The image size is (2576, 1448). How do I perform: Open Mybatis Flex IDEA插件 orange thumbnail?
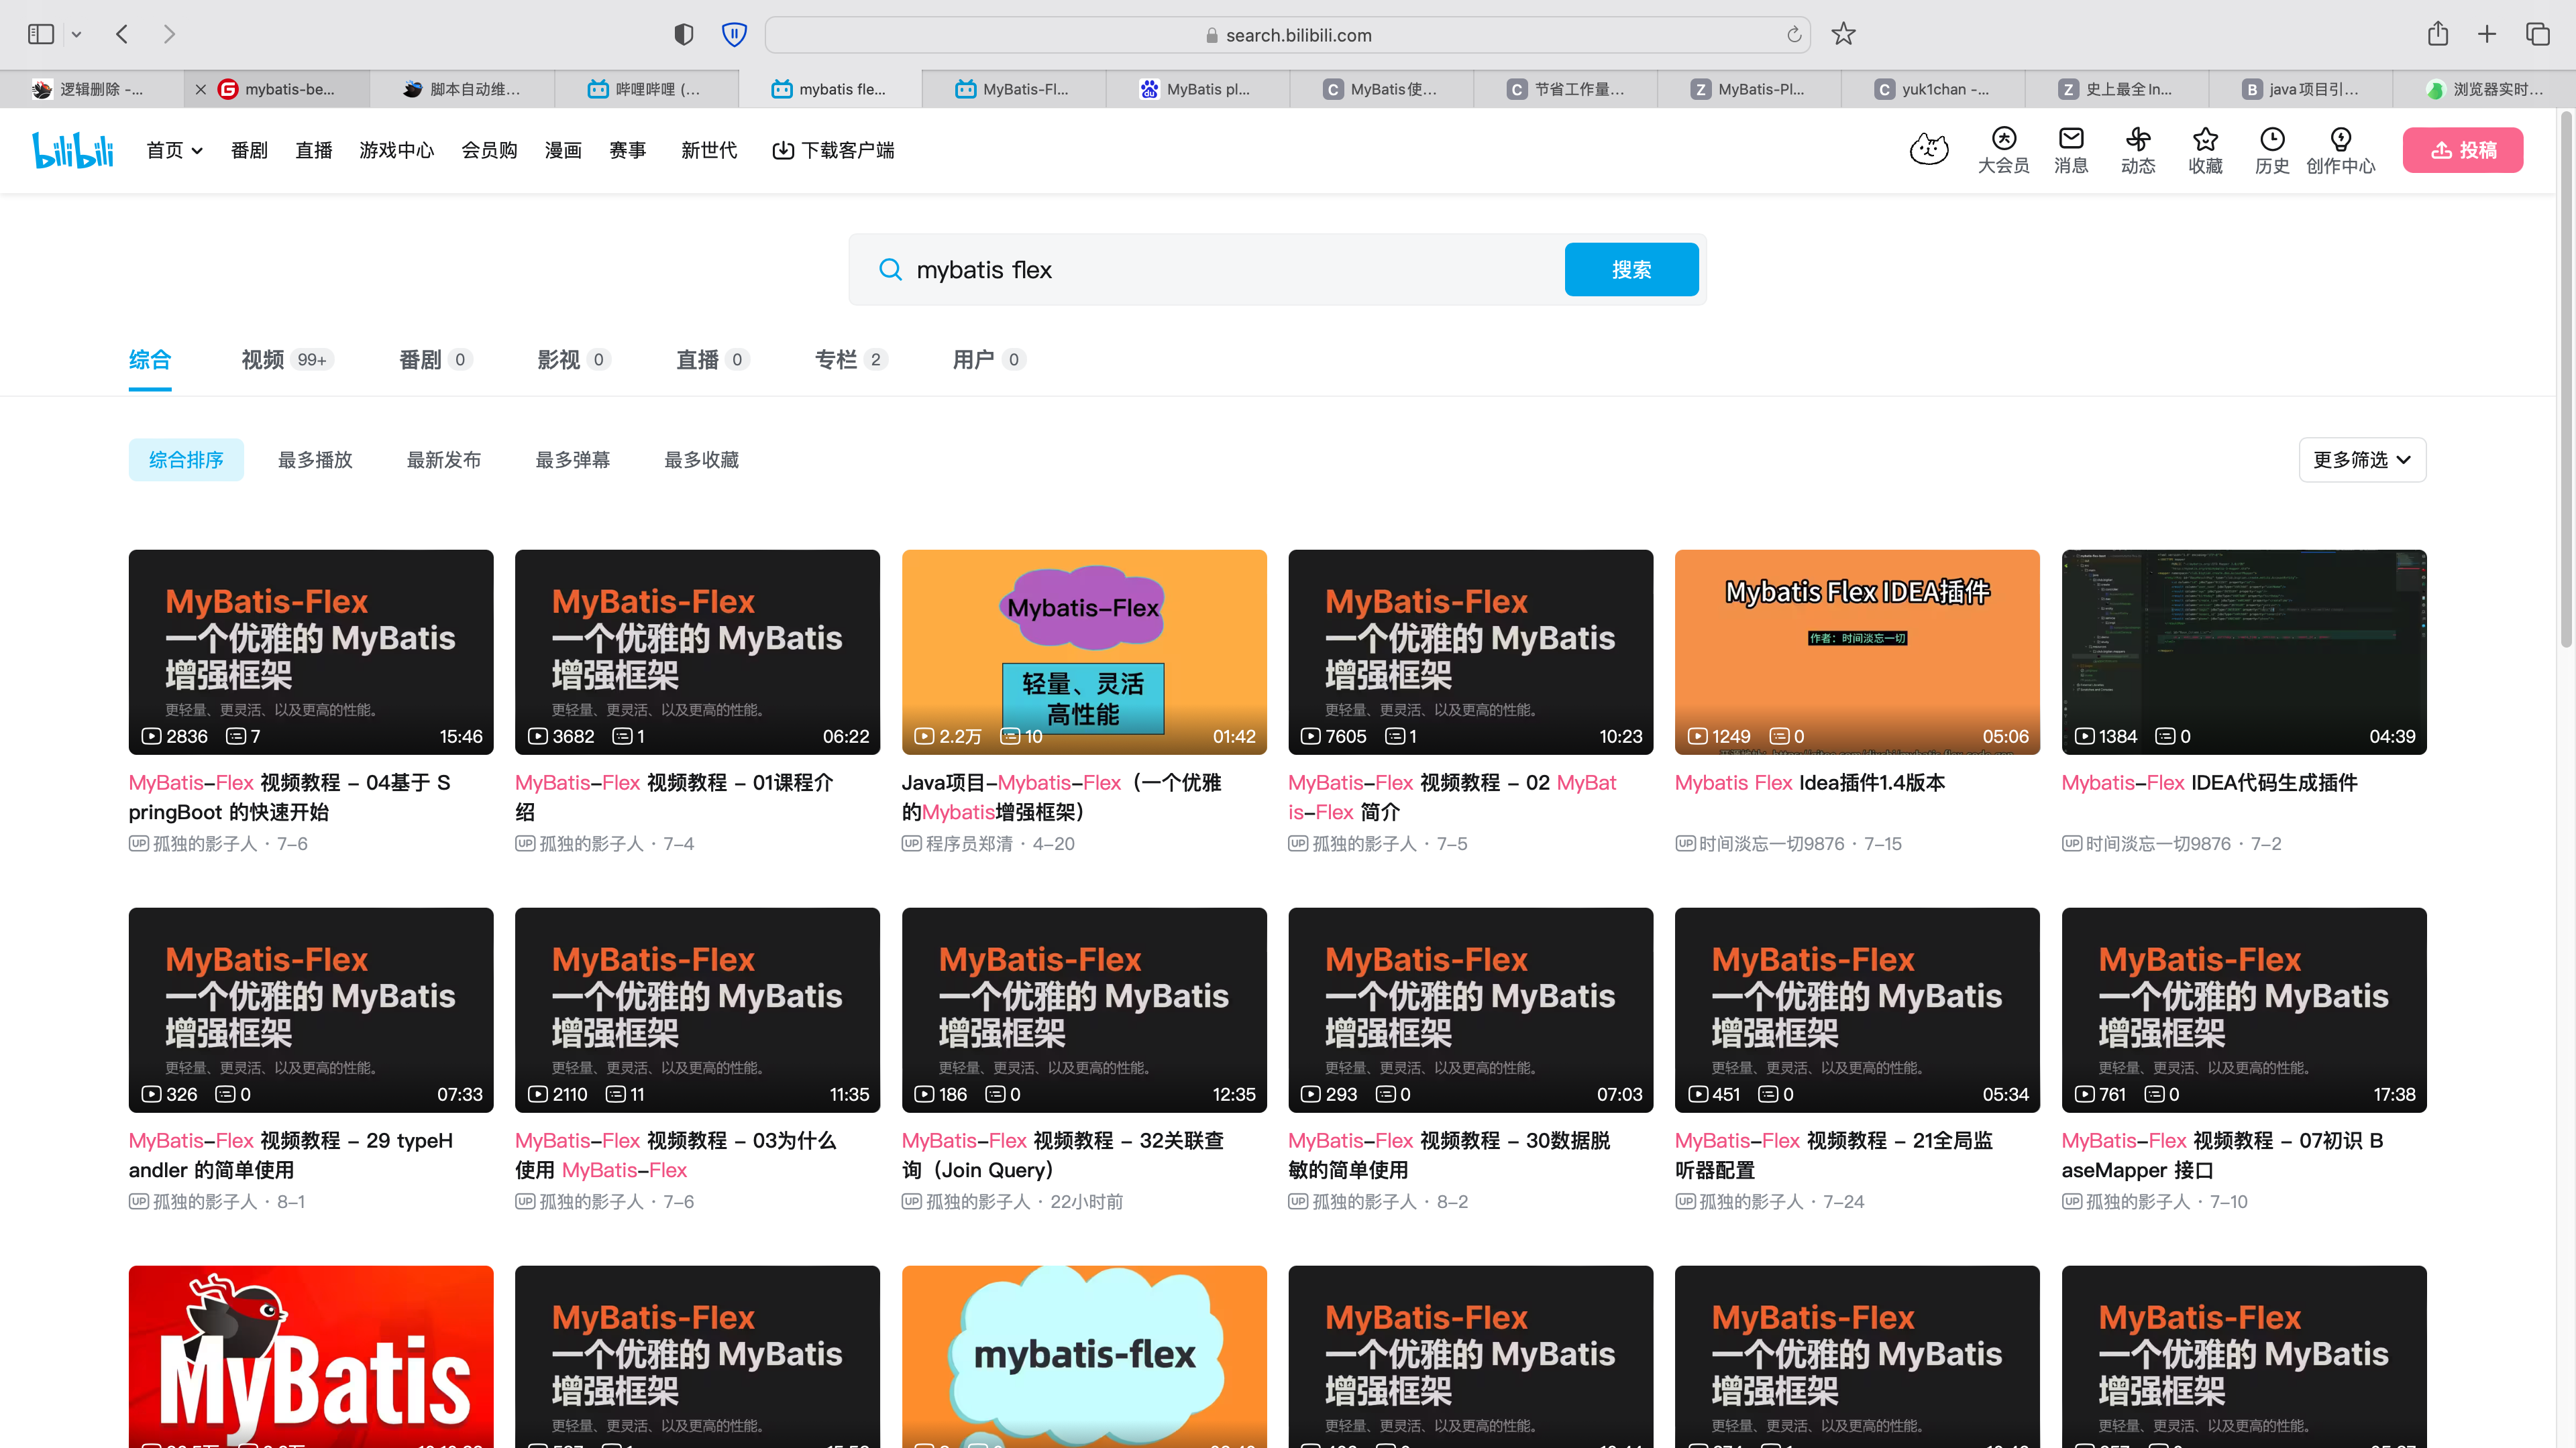[1856, 652]
